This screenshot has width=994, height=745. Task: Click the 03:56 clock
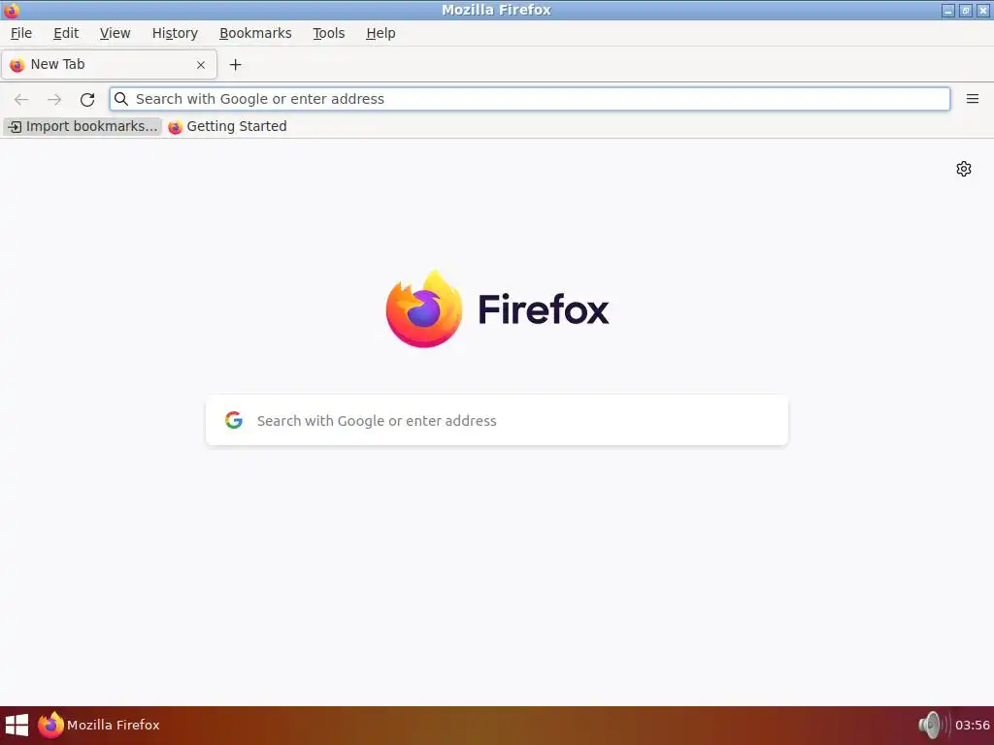(973, 726)
